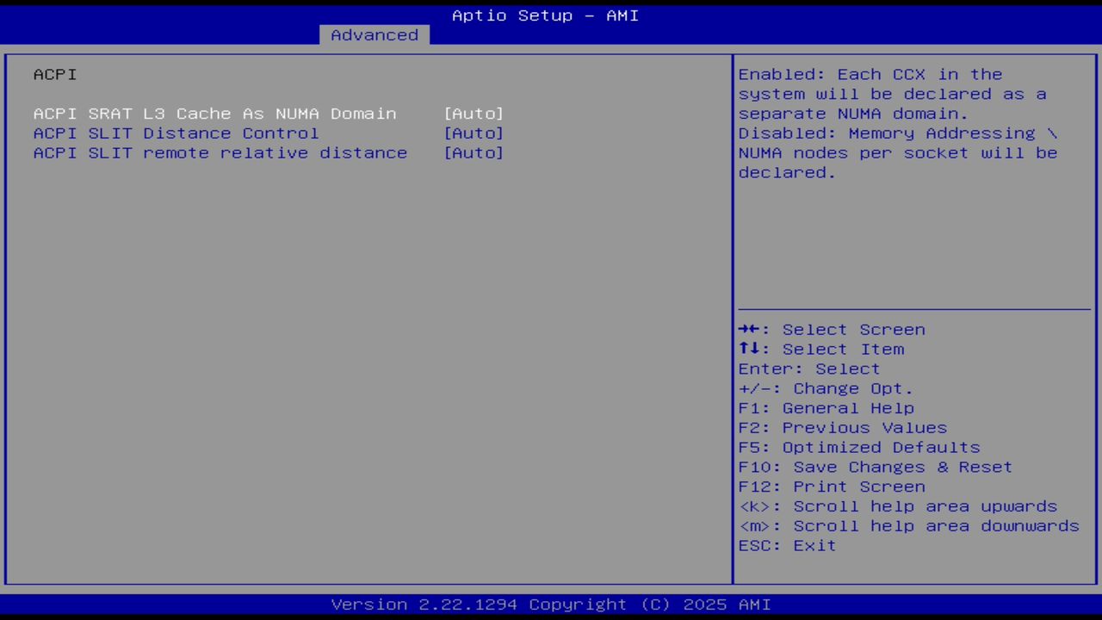Click F12: Print Screen entry

(831, 486)
